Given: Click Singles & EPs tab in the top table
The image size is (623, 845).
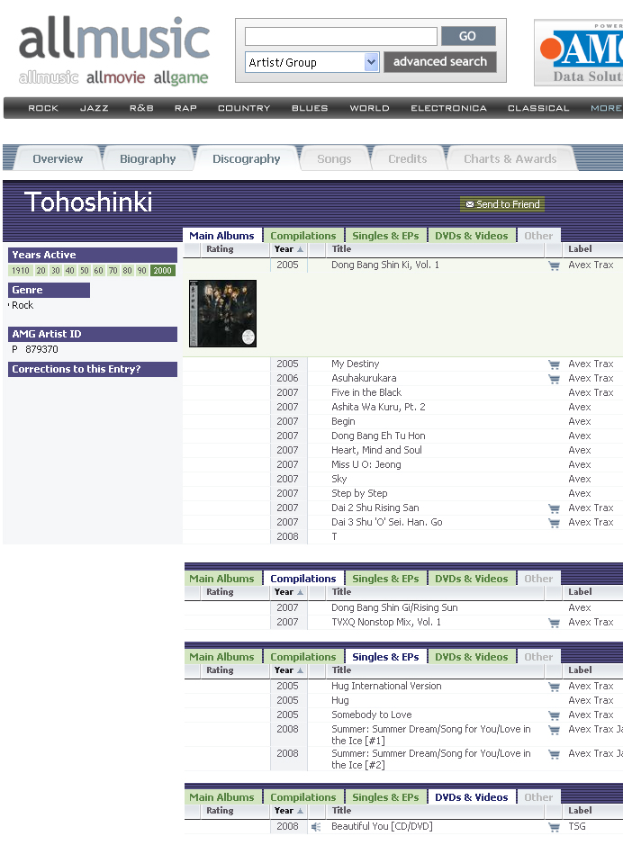Looking at the screenshot, I should click(385, 236).
